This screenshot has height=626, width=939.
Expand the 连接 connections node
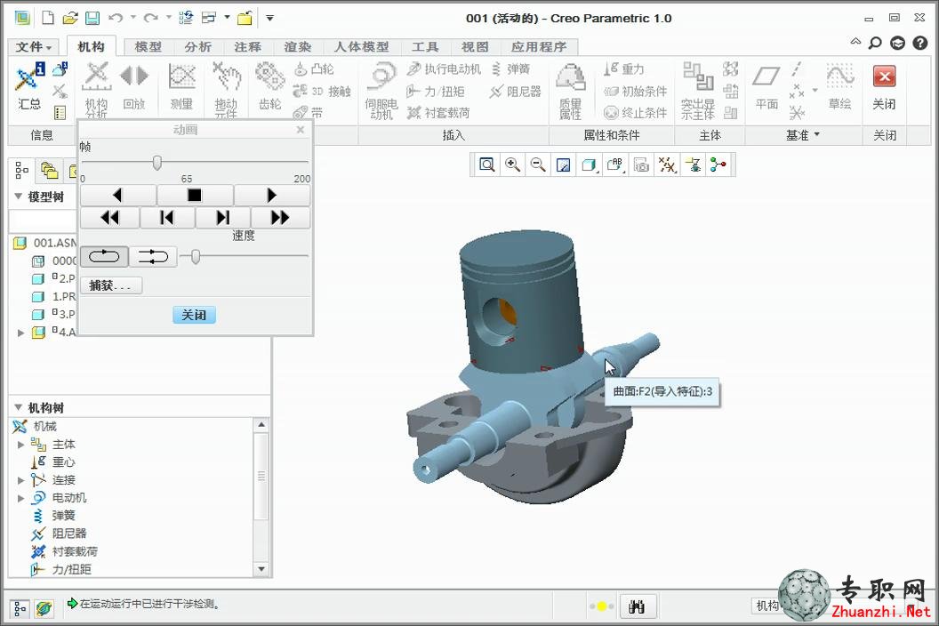21,480
